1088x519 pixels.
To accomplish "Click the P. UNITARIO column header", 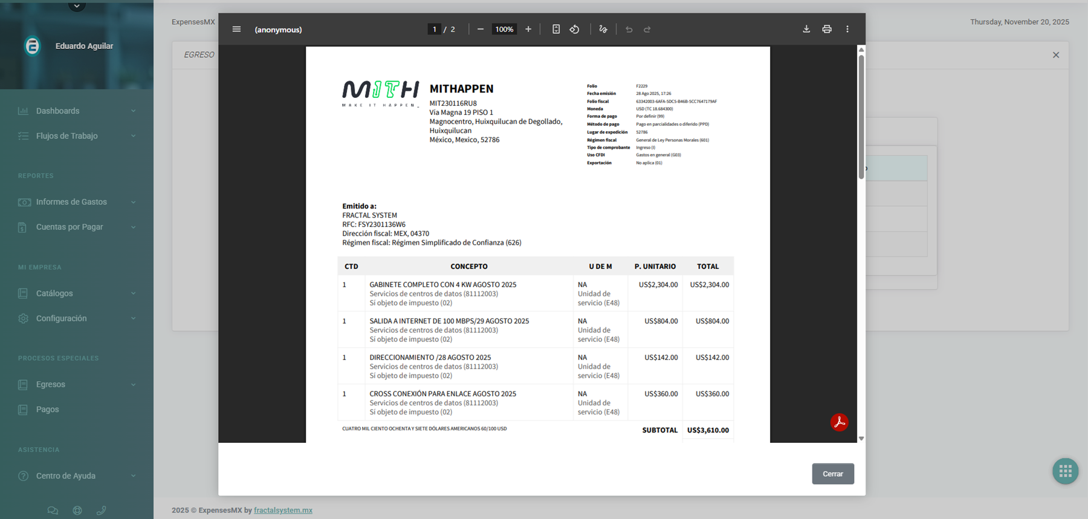I will (x=655, y=266).
